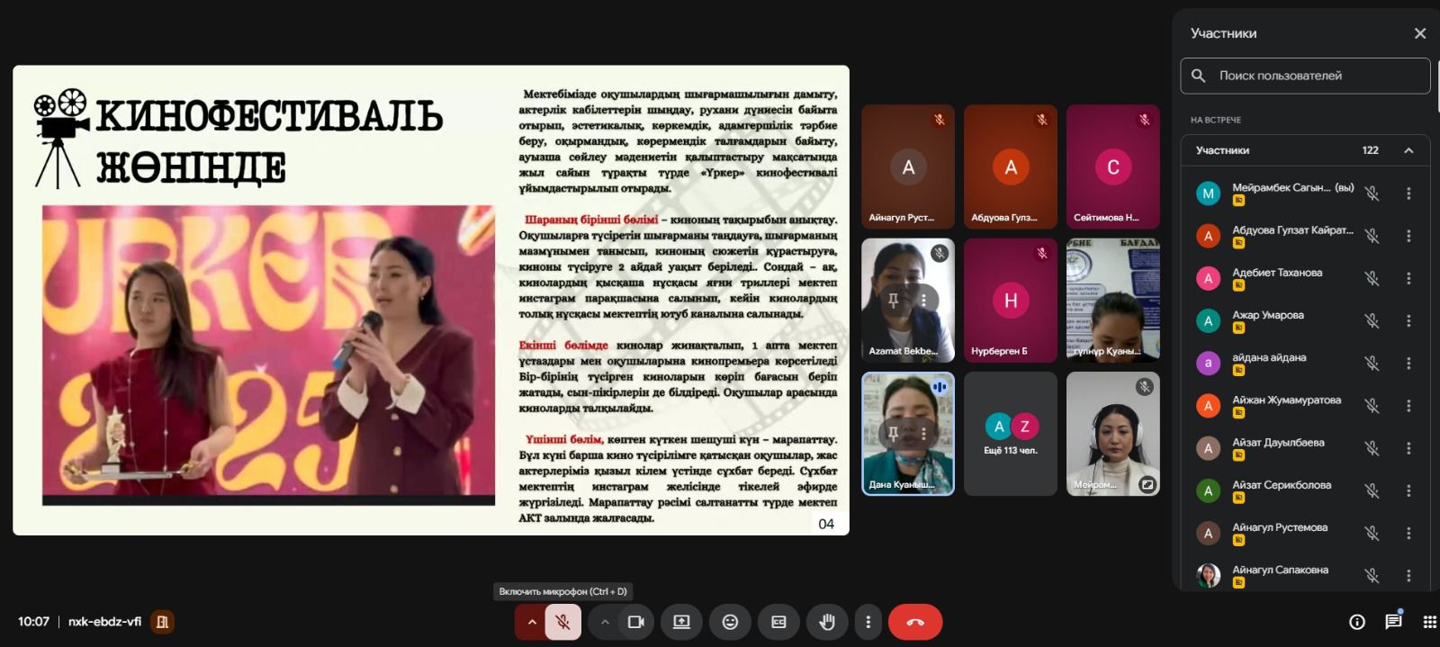Toggle the camera on or off
Image resolution: width=1440 pixels, height=647 pixels.
pos(635,622)
